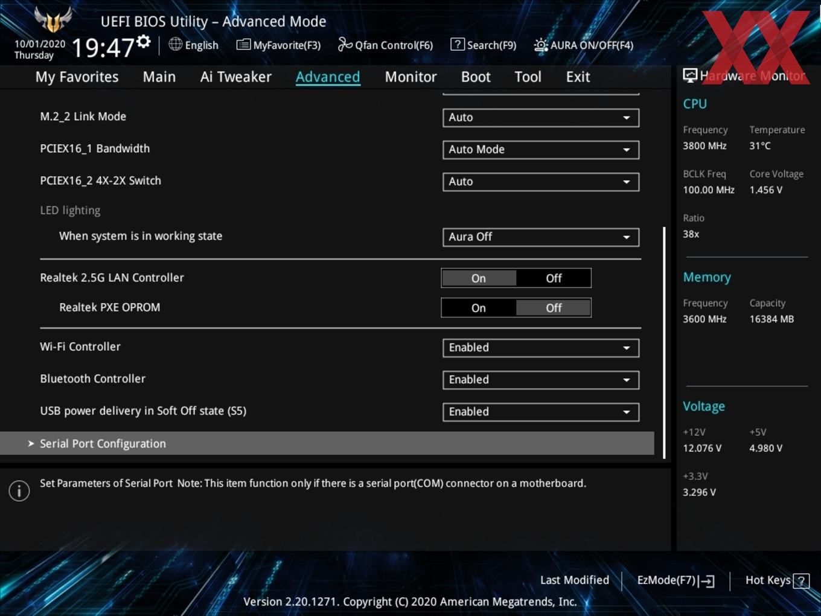Click the Ratio 38x value
The height and width of the screenshot is (616, 821).
click(691, 234)
